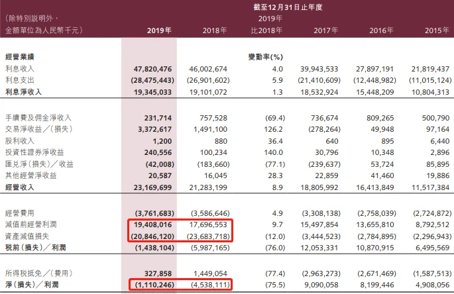Click the 2019年 column header
This screenshot has width=454, height=294.
coord(160,31)
